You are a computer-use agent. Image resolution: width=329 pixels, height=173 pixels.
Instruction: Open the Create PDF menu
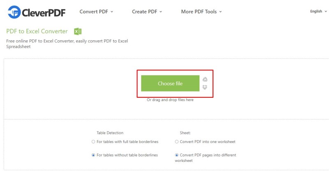[x=145, y=12]
